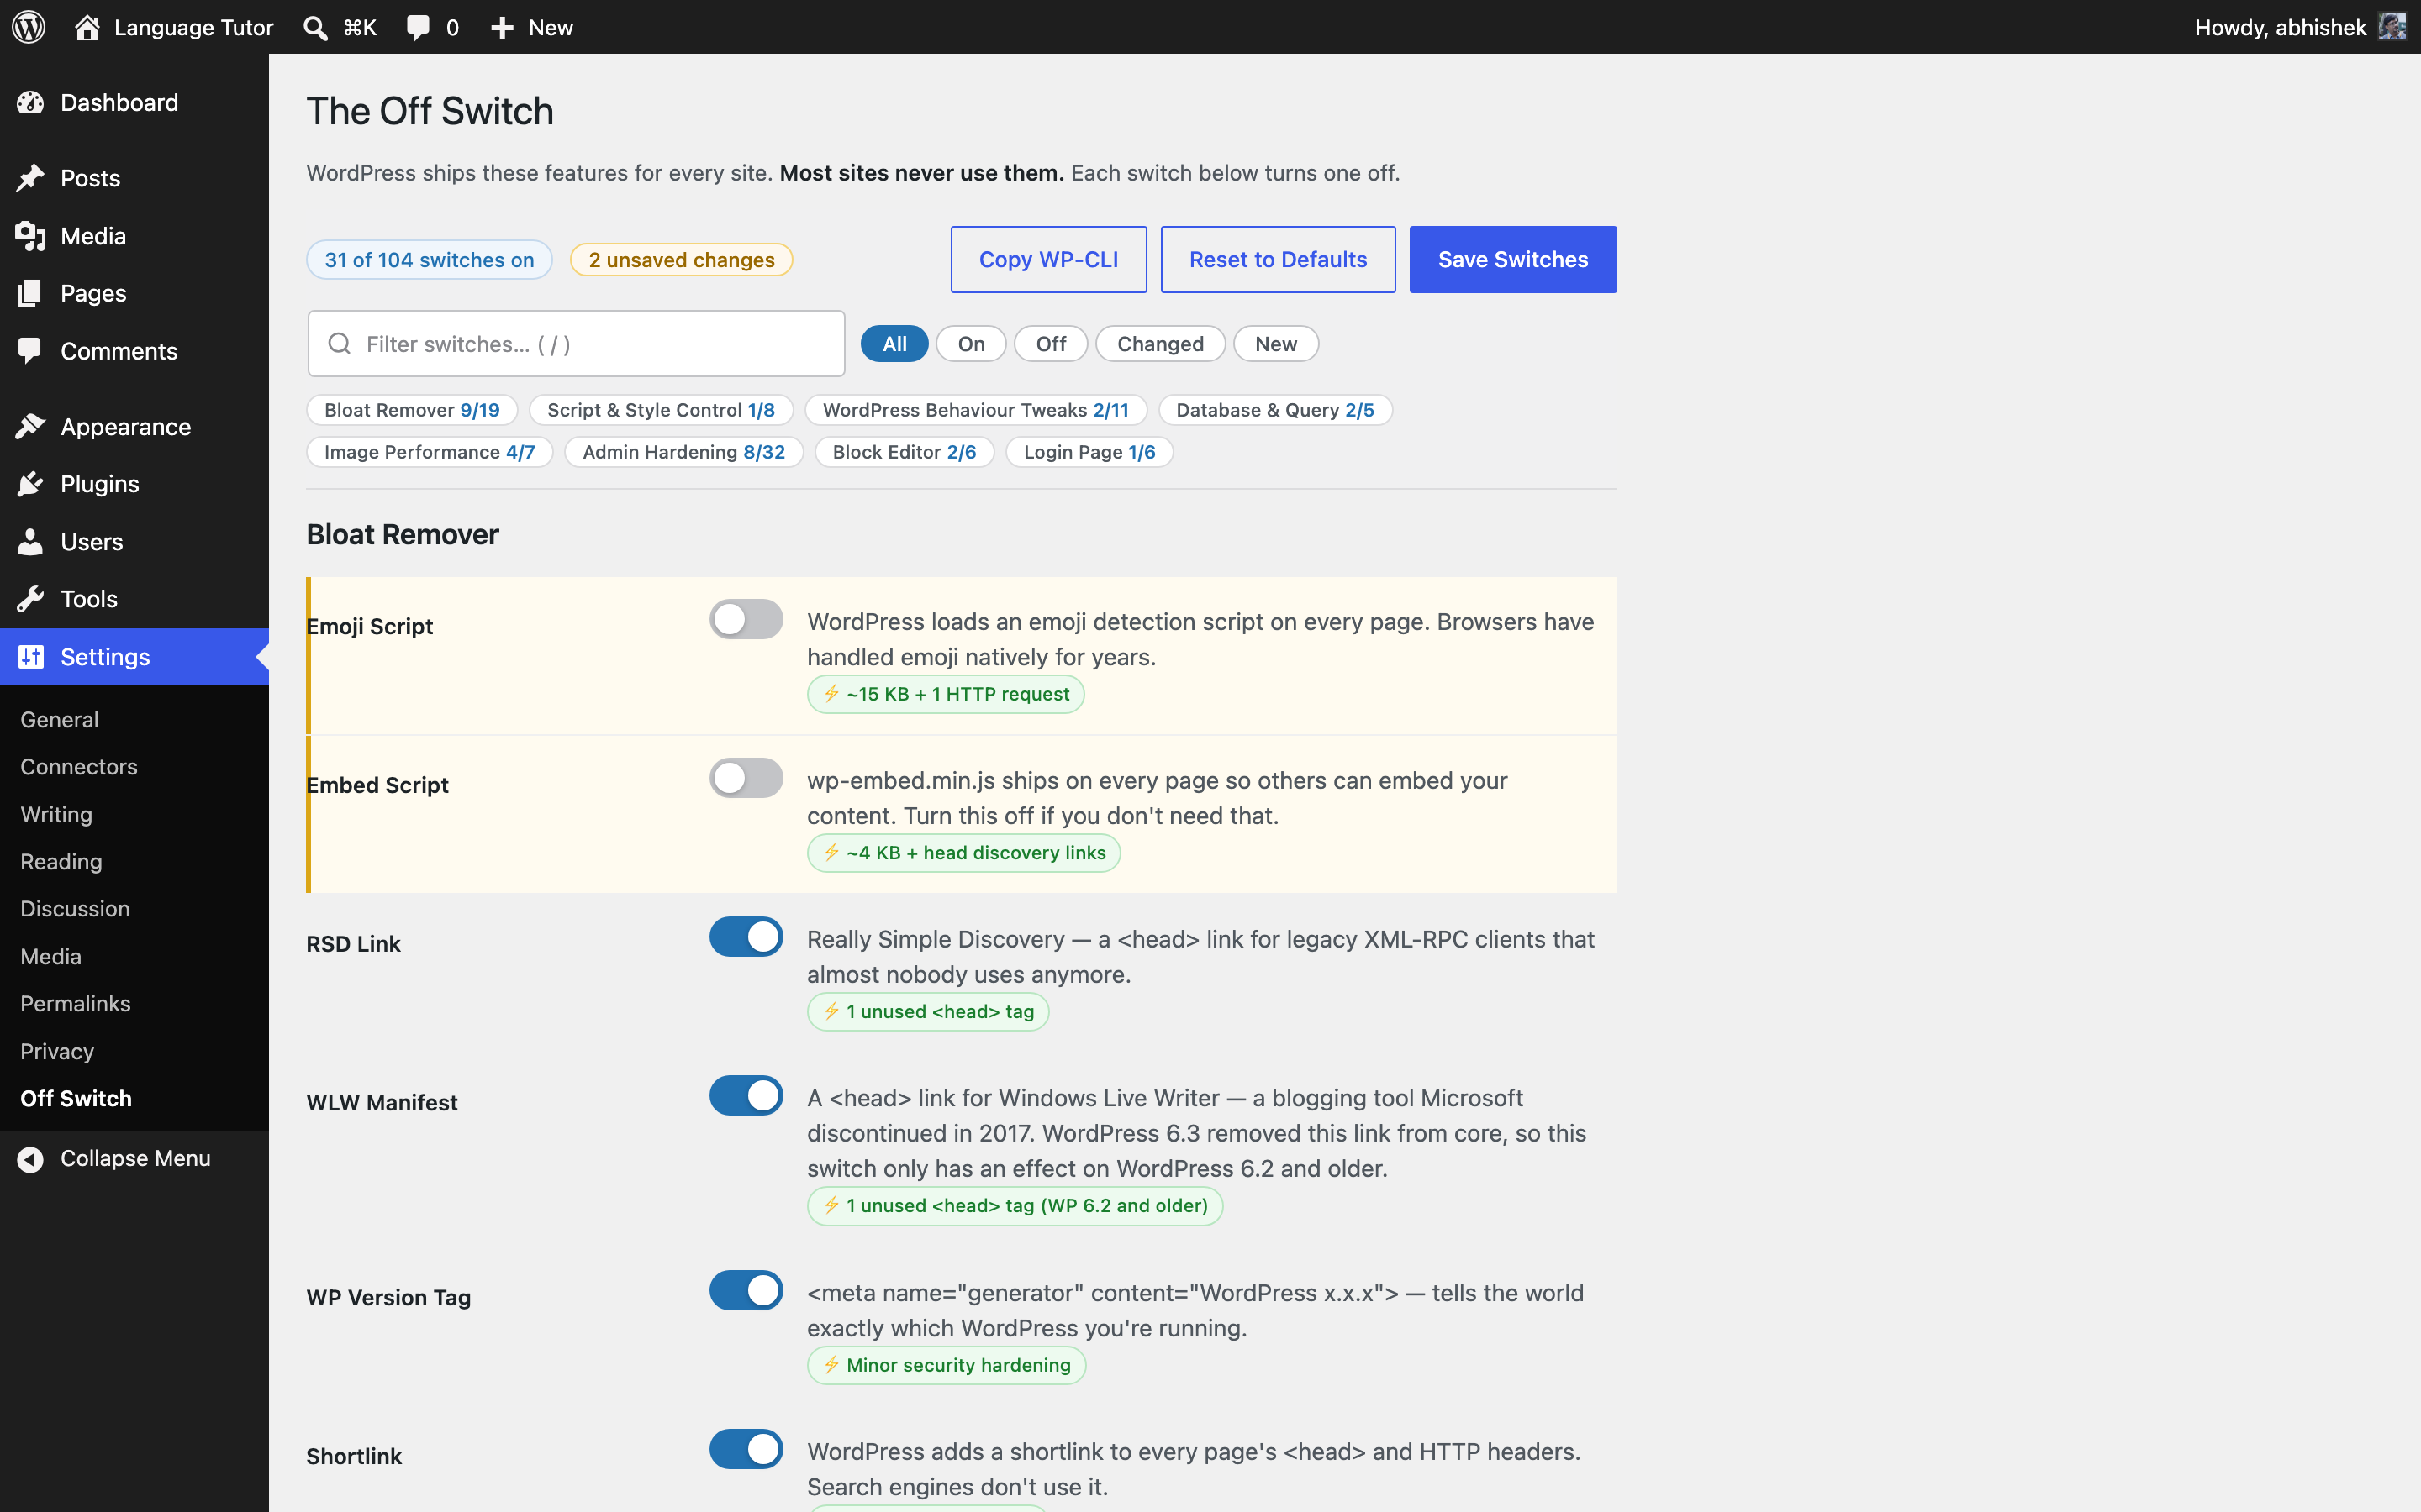
Task: Click the comments bubble icon in admin bar
Action: (x=418, y=28)
